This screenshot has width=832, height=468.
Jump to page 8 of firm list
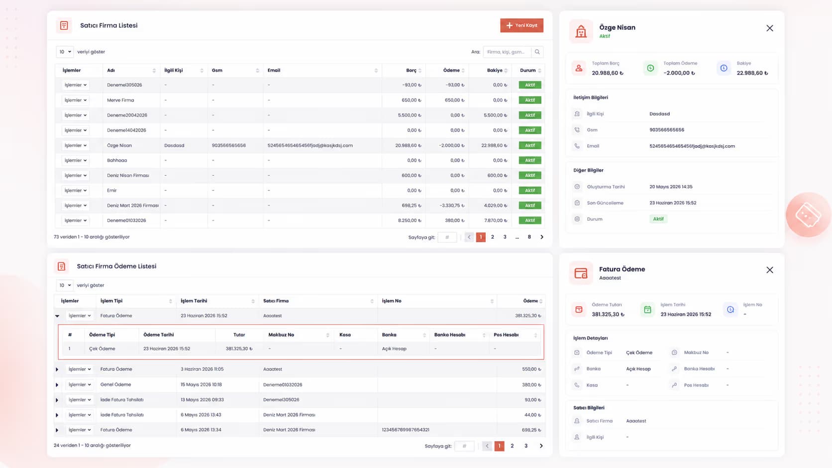[x=529, y=237]
